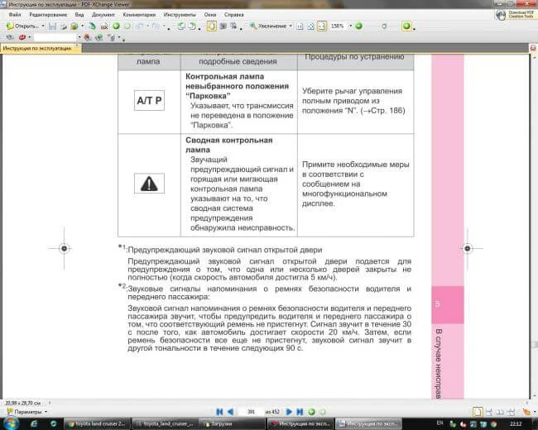
Task: Click the page number input field
Action: point(250,411)
